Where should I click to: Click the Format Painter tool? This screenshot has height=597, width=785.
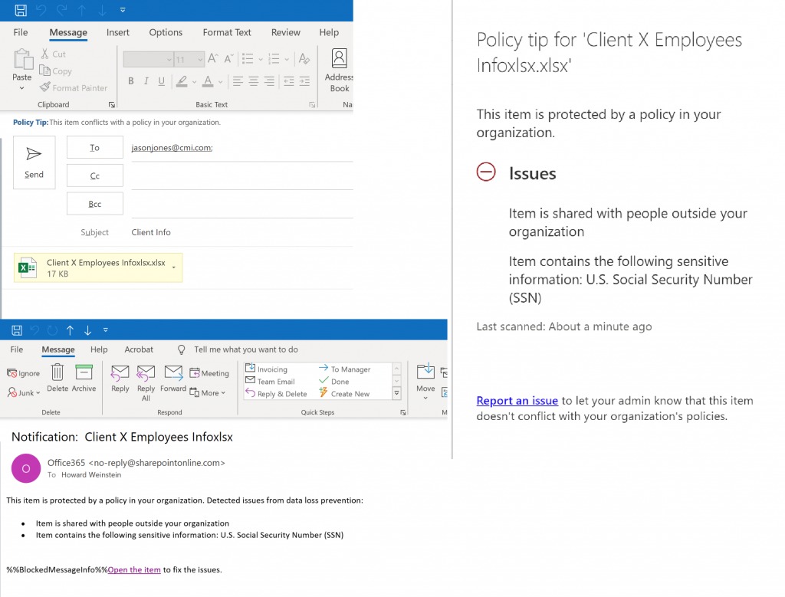[x=74, y=88]
